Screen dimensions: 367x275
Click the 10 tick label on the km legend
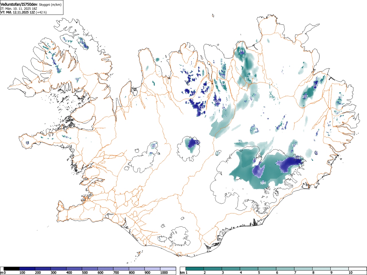350,273
